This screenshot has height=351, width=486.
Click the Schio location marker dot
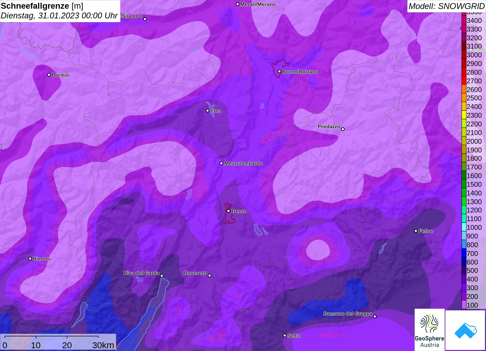pos(285,335)
